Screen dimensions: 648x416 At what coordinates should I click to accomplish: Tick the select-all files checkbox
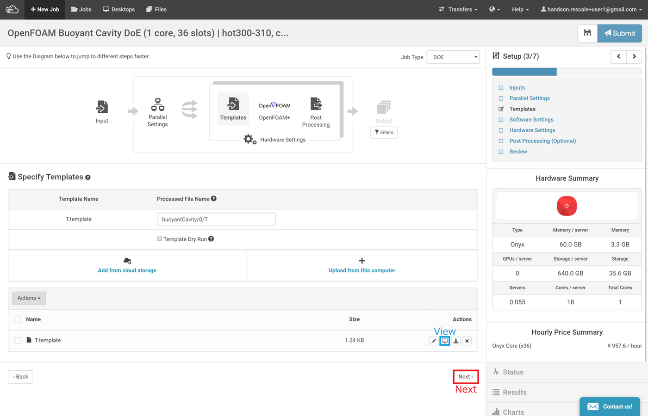[18, 319]
